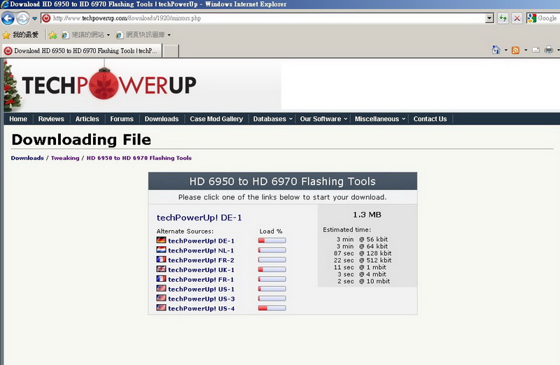Click the Home icon in command bar

496,50
